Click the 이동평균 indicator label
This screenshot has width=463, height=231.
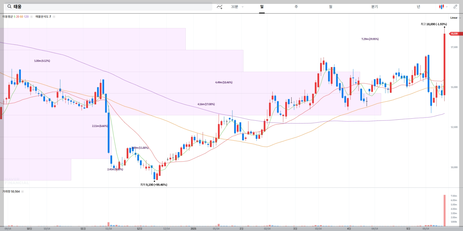(x=8, y=17)
